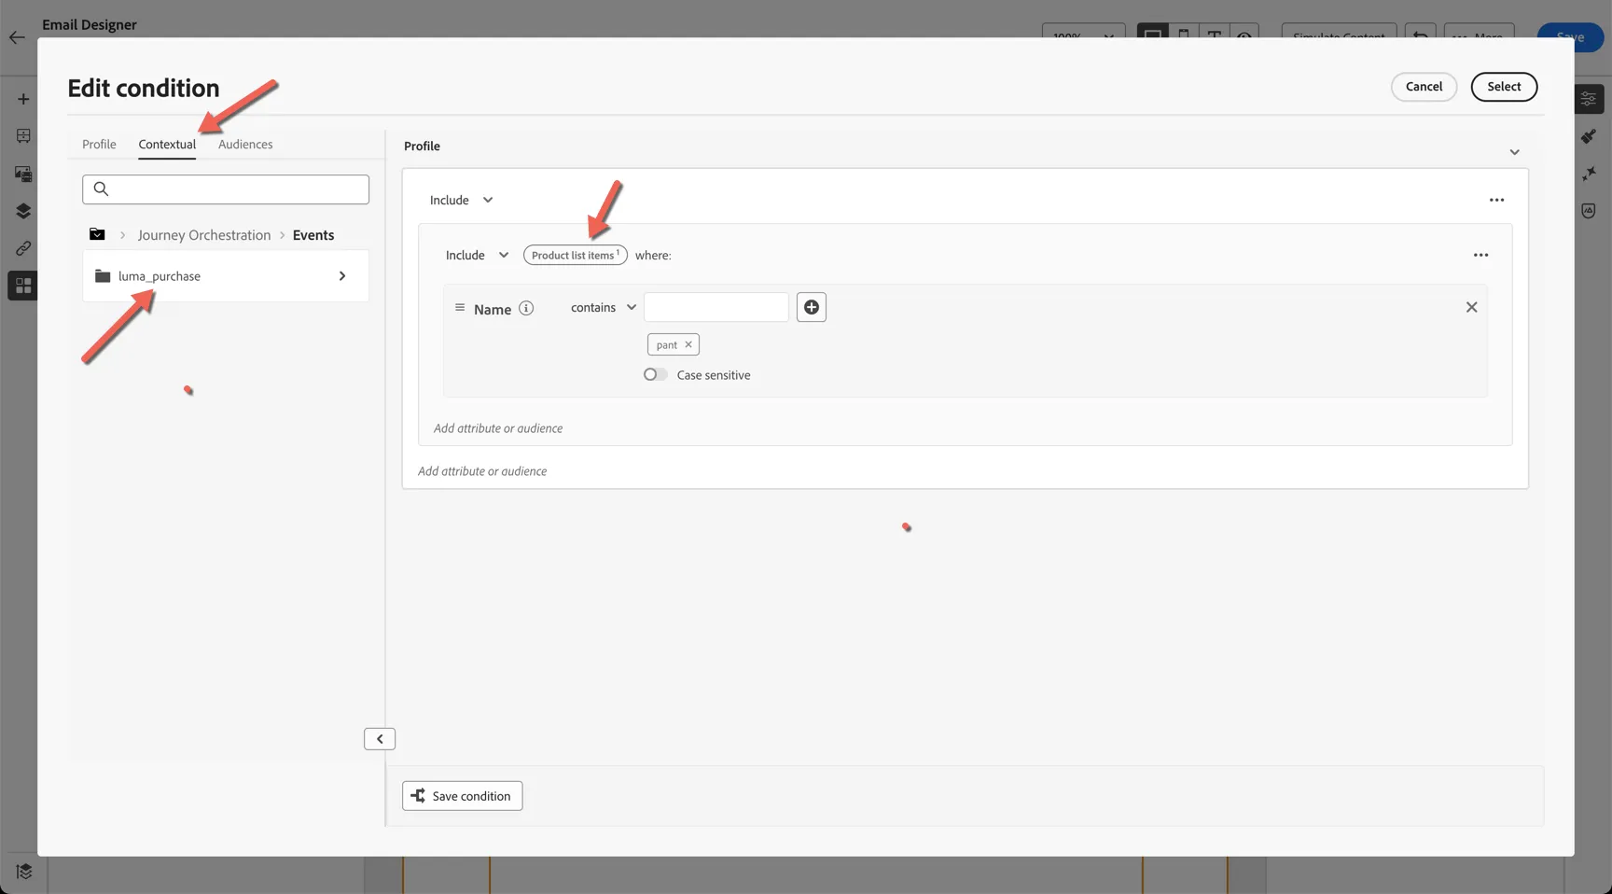Open the layers stack icon in sidebar
This screenshot has width=1612, height=894.
(23, 211)
